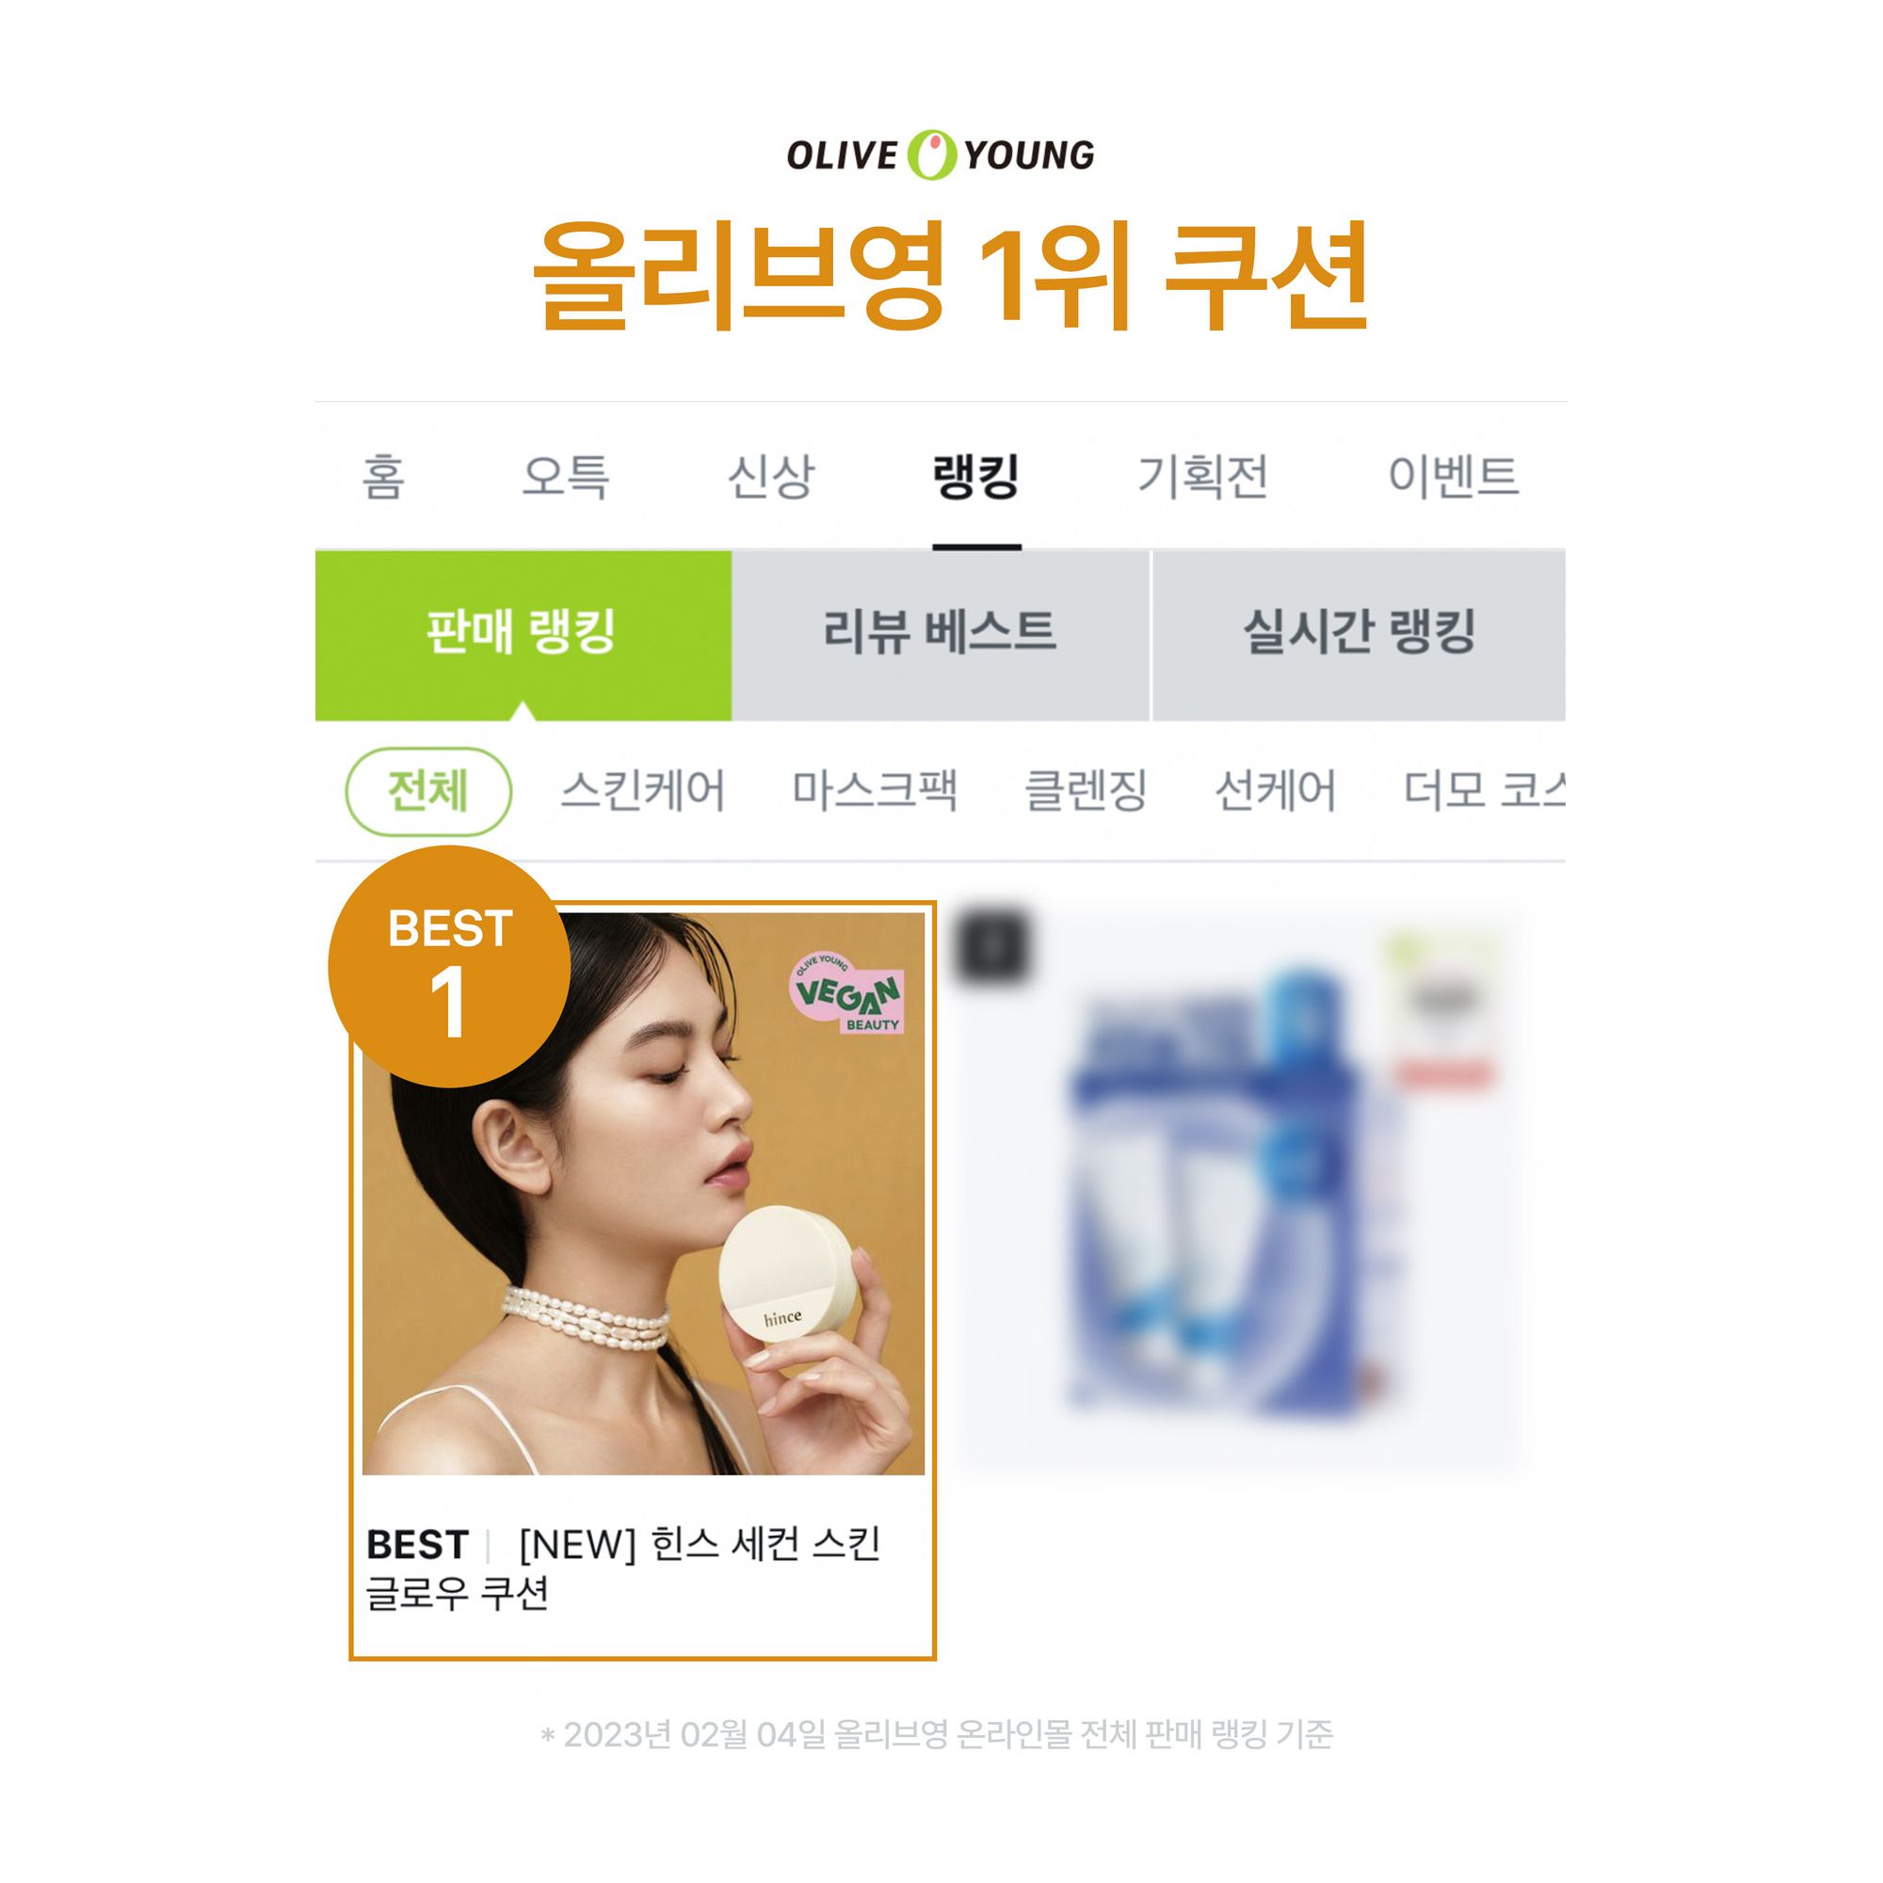Open 힌스 세컨 스킨 글로우 쿠션 product link
1883x1883 pixels.
[x=624, y=1570]
